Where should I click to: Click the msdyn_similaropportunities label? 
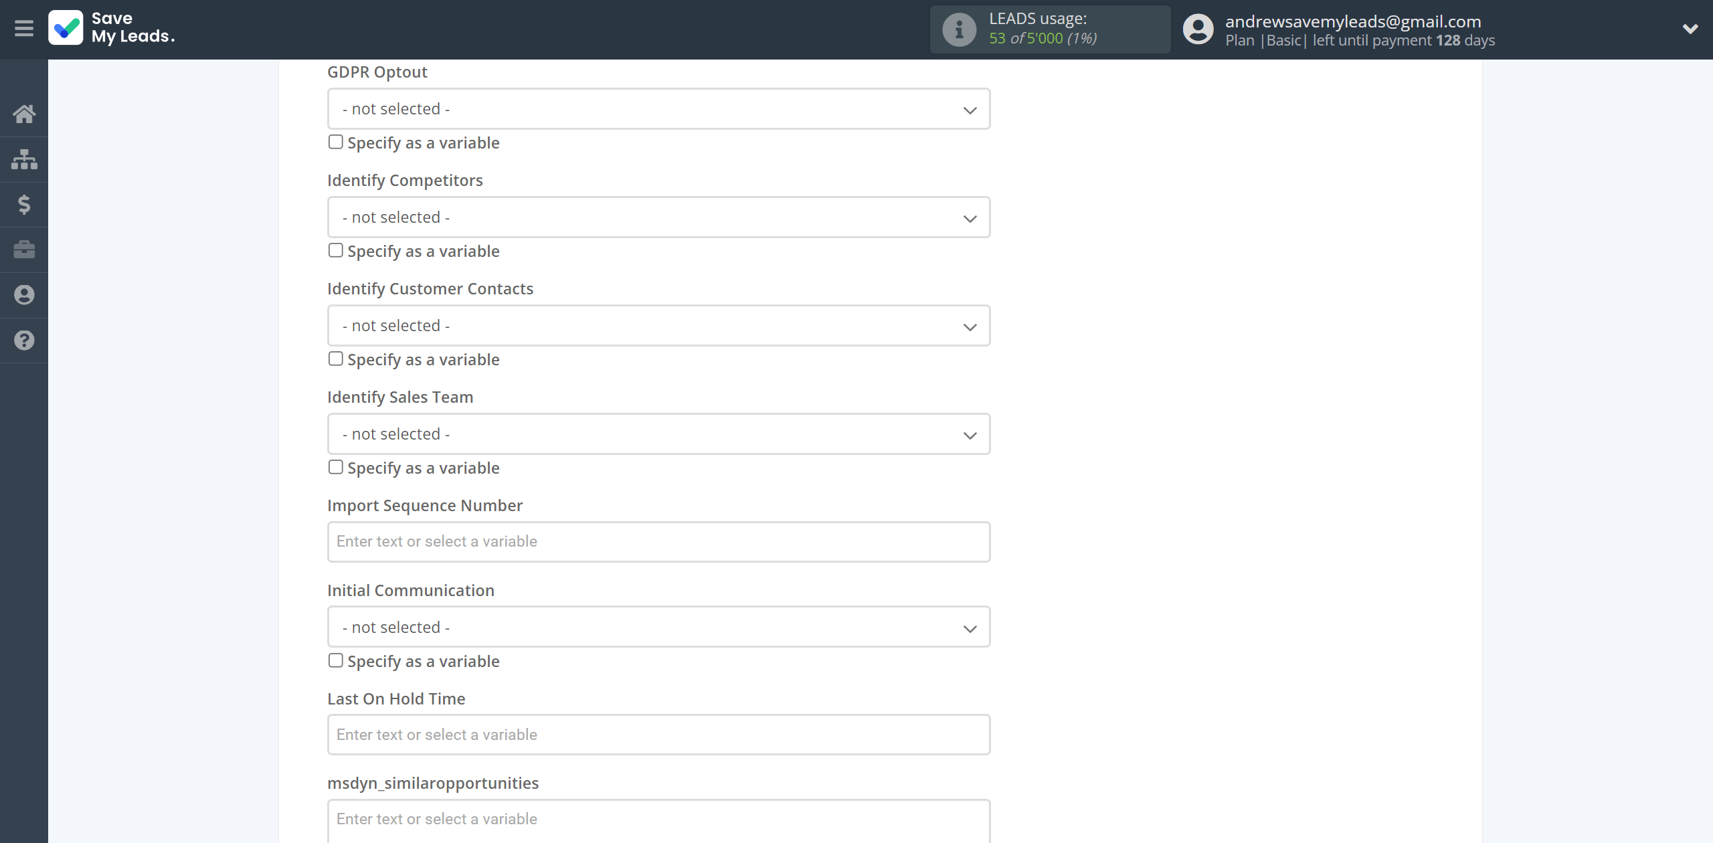click(x=433, y=783)
